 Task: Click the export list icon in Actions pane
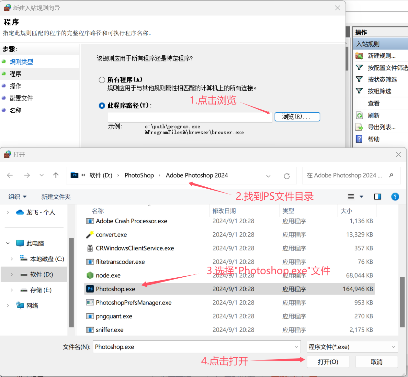point(359,127)
